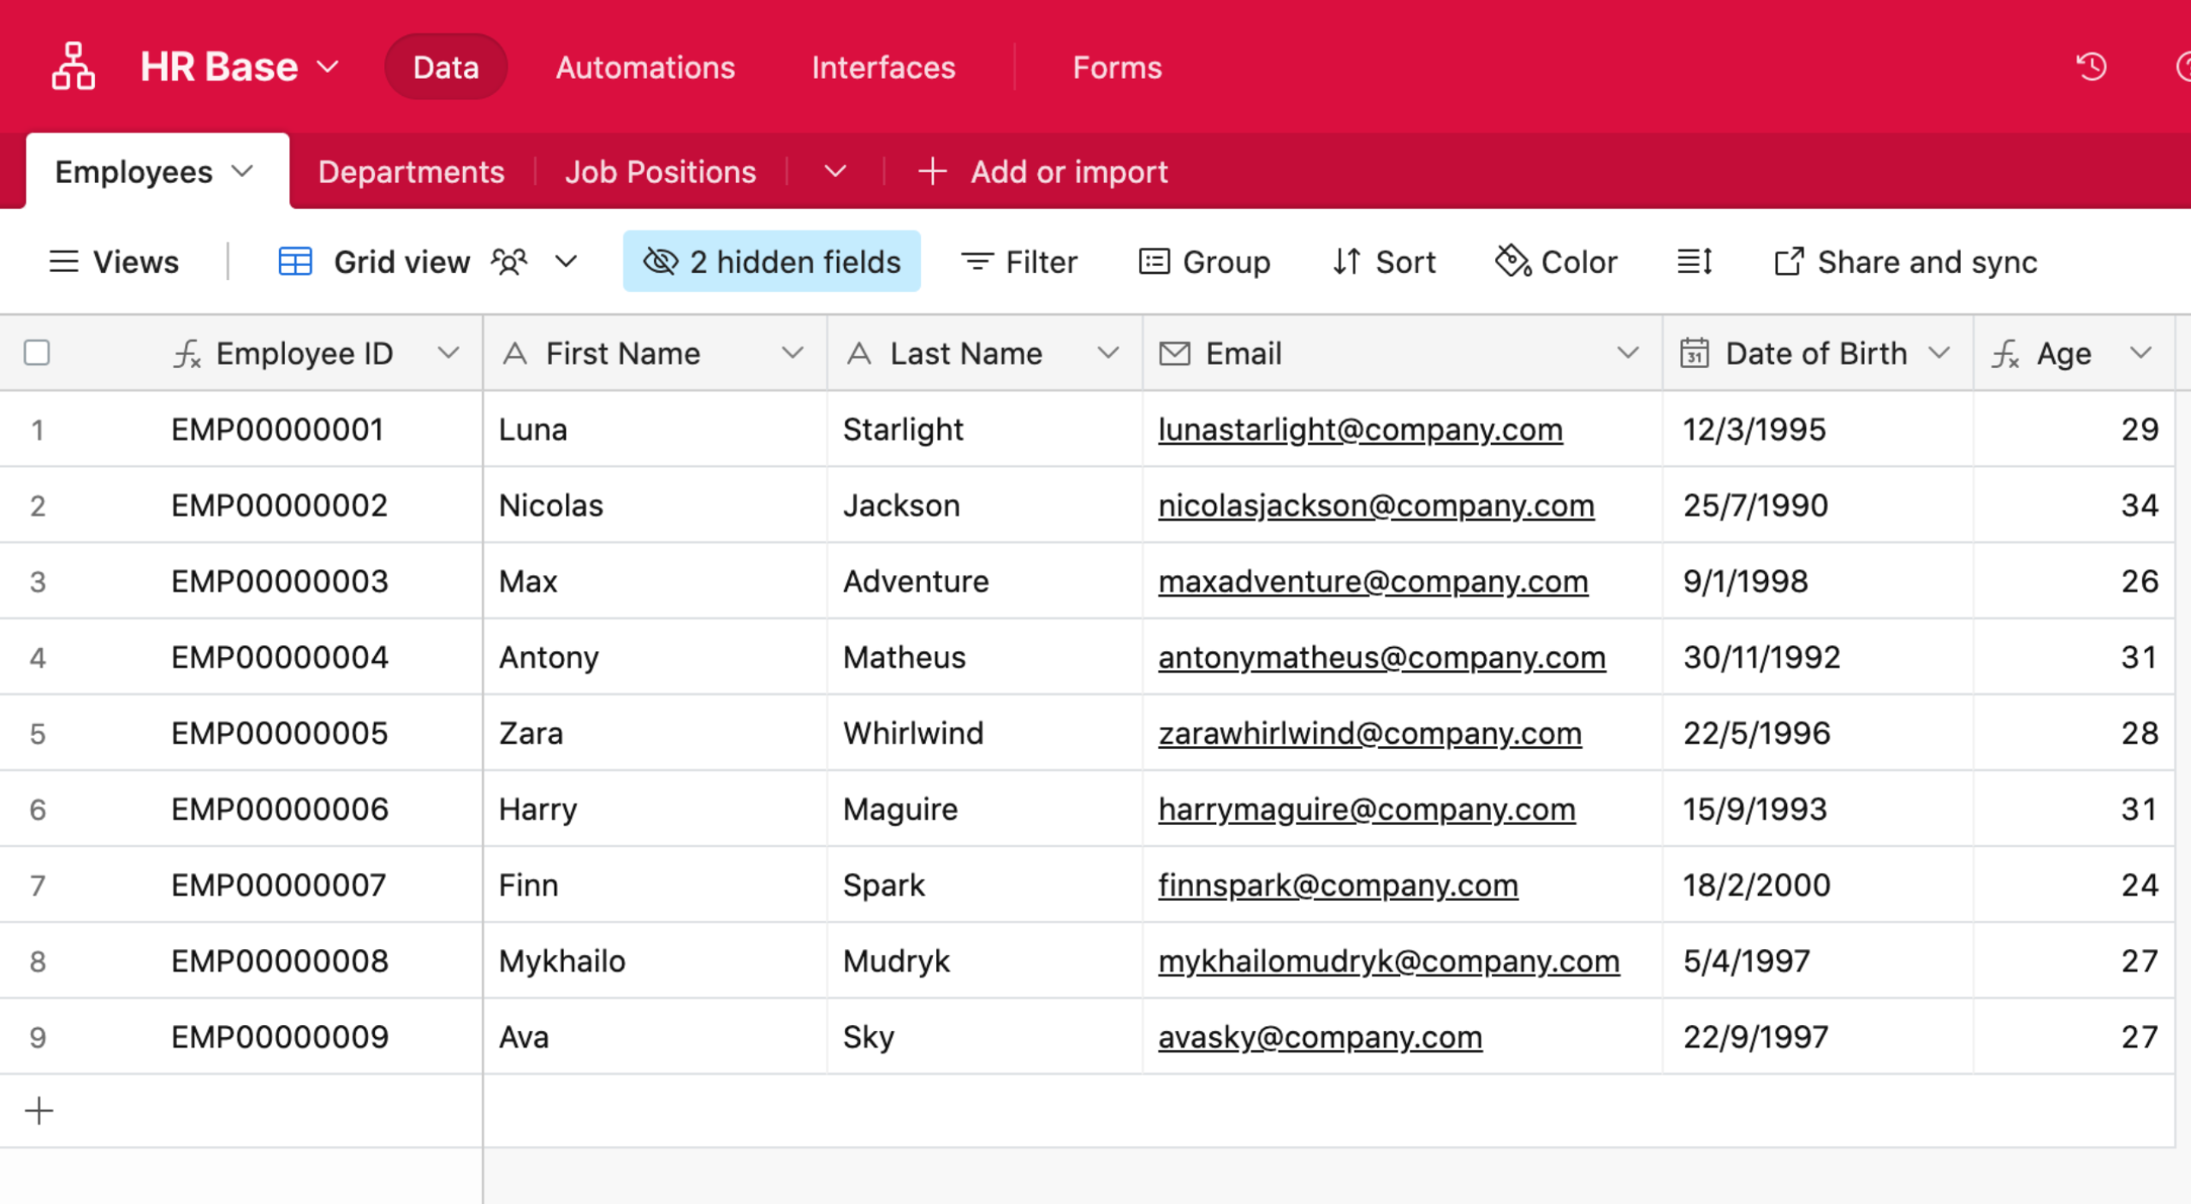Image resolution: width=2191 pixels, height=1204 pixels.
Task: Click the Color button
Action: pos(1556,262)
